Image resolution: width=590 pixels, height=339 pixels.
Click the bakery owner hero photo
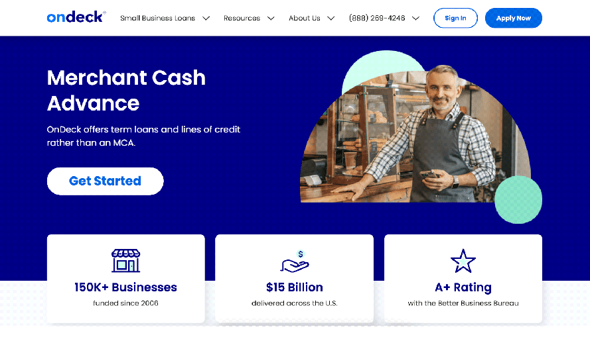pyautogui.click(x=415, y=136)
